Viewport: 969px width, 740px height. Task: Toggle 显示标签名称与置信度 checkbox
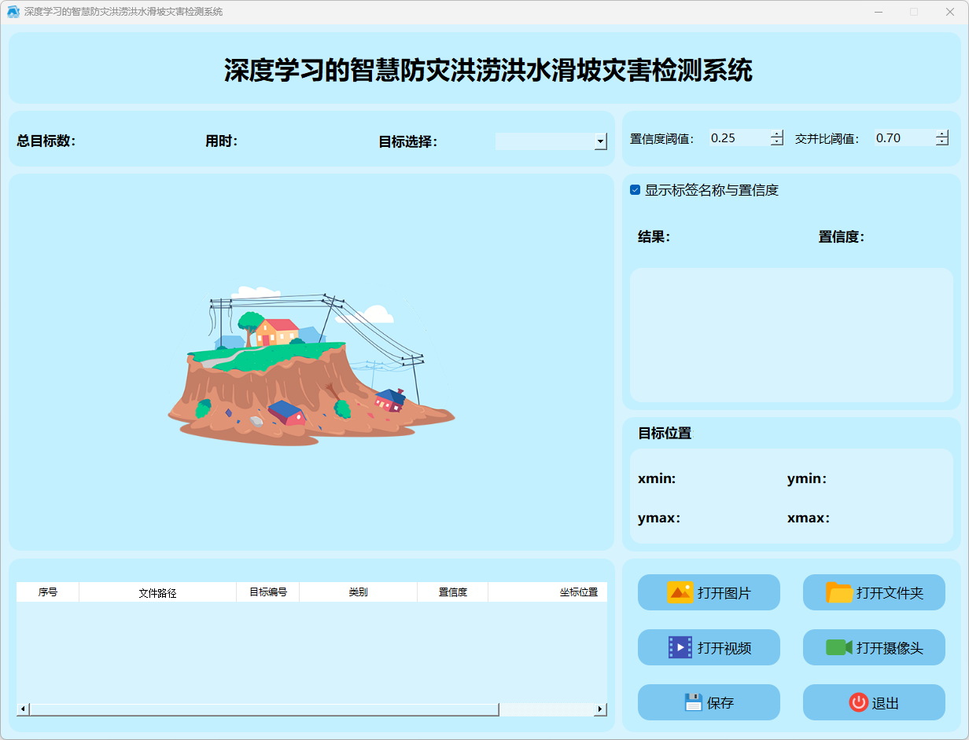click(635, 190)
